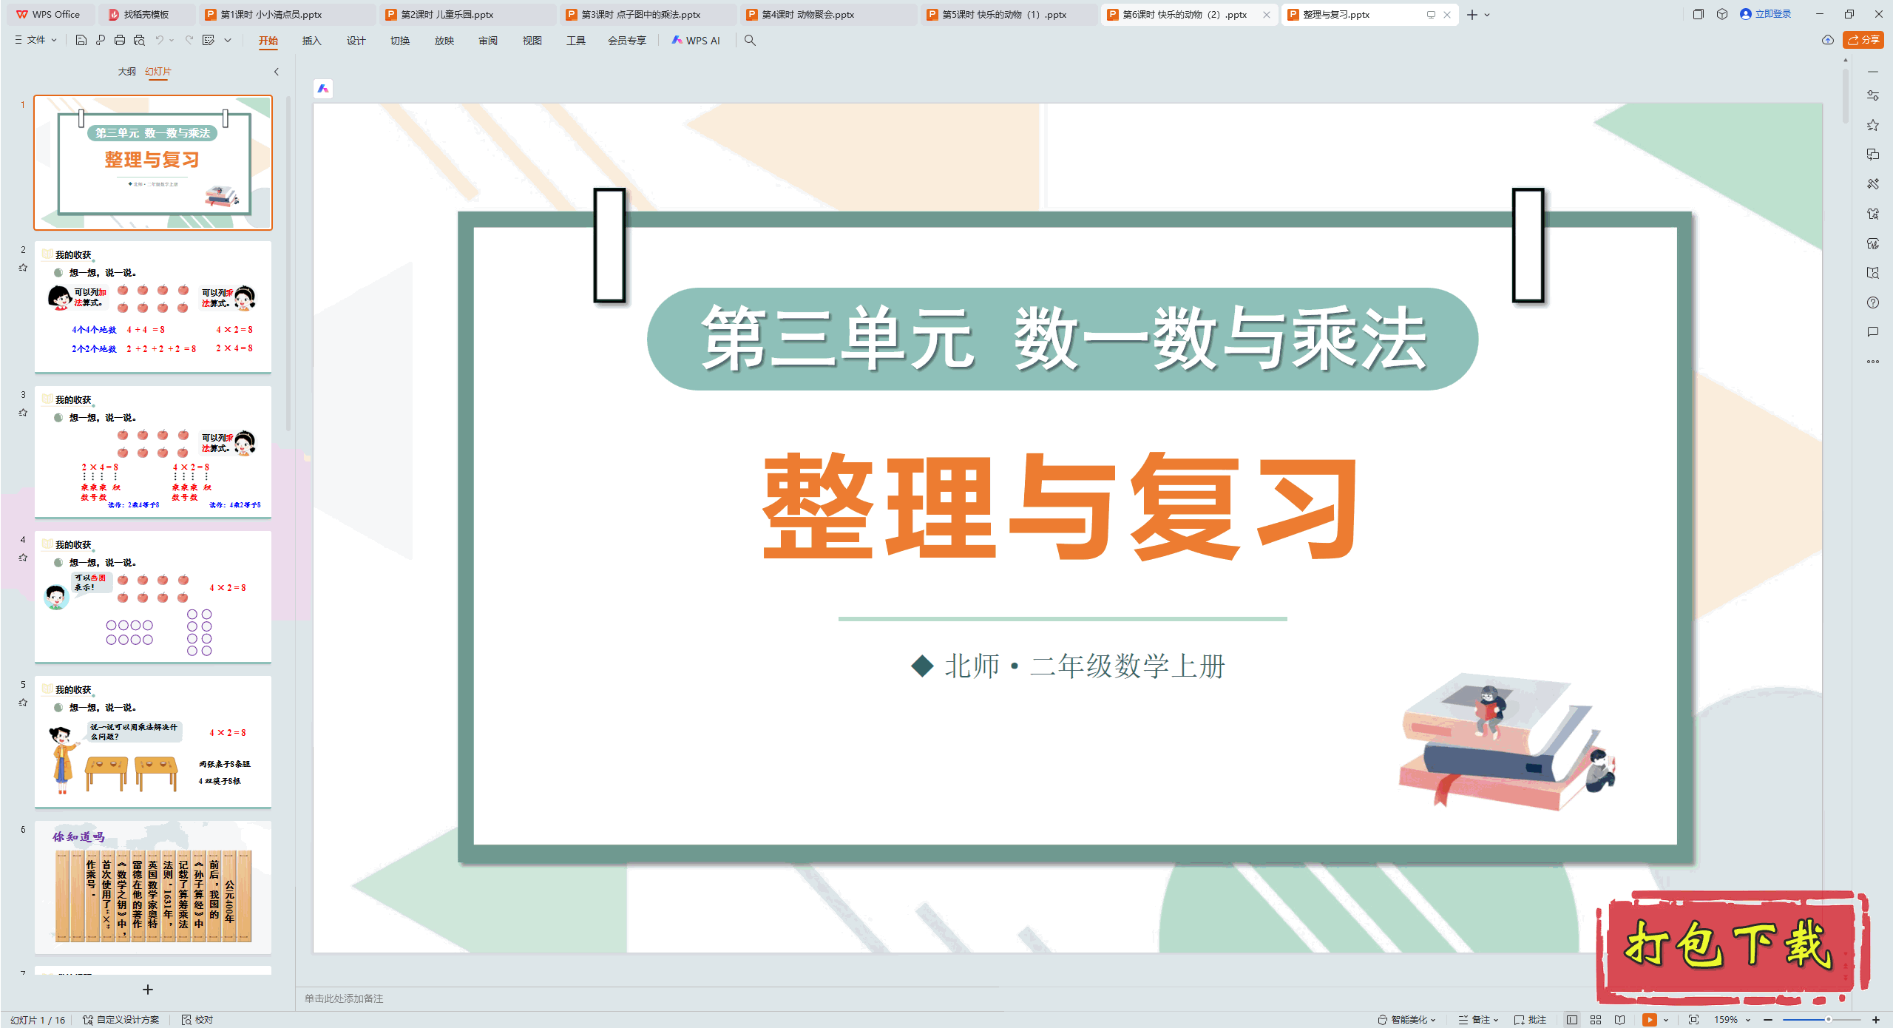1893x1028 pixels.
Task: Open the 文件 menu dropdown
Action: pyautogui.click(x=36, y=40)
